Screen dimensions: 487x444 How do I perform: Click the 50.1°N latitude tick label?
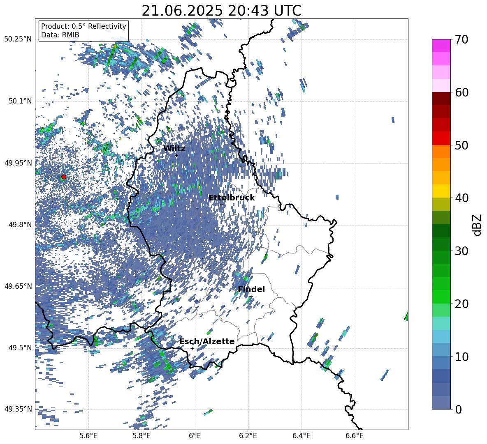coord(20,101)
